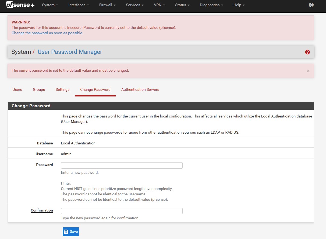Image resolution: width=326 pixels, height=239 pixels.
Task: Open the Interfaces dropdown menu
Action: pos(79,5)
